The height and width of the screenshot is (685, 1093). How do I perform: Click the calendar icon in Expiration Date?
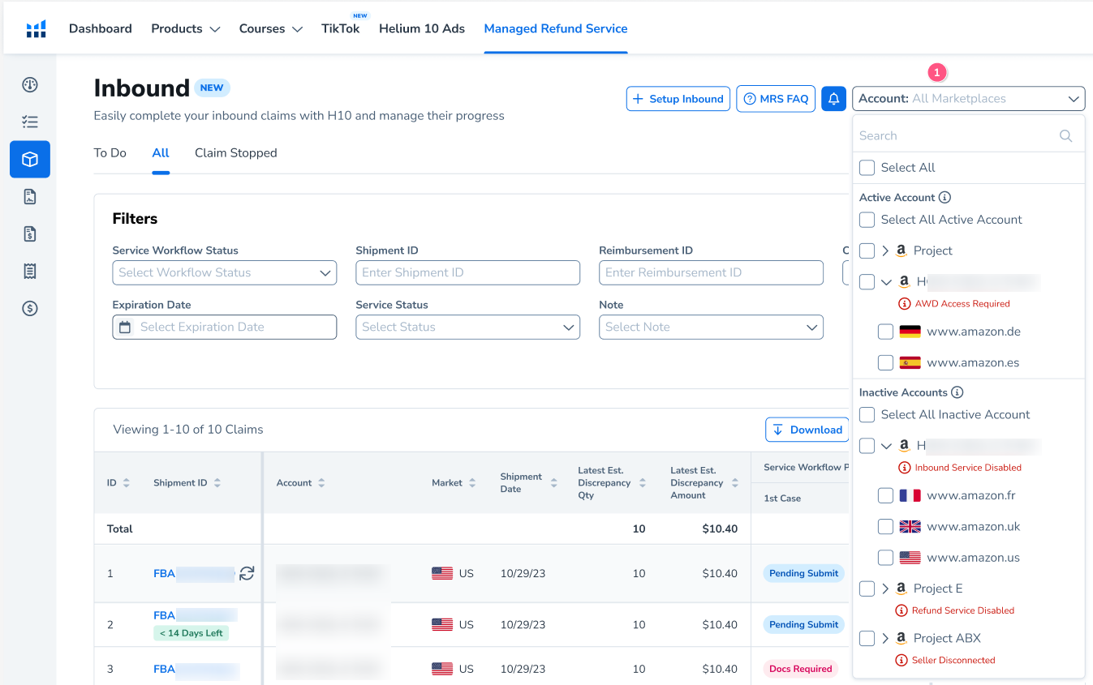click(125, 327)
